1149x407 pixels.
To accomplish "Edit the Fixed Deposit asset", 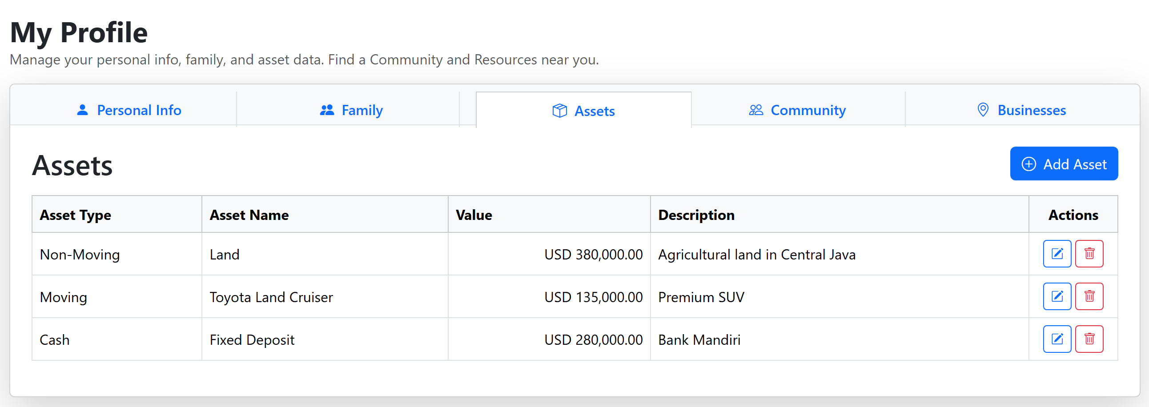I will coord(1057,339).
